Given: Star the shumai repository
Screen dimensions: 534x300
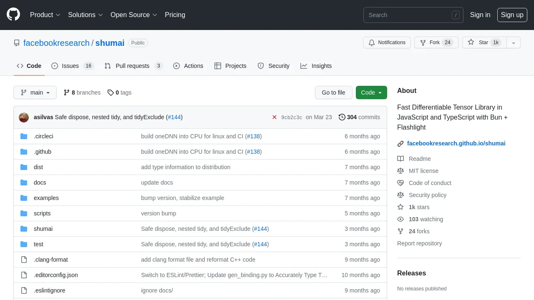Looking at the screenshot, I should pos(484,42).
